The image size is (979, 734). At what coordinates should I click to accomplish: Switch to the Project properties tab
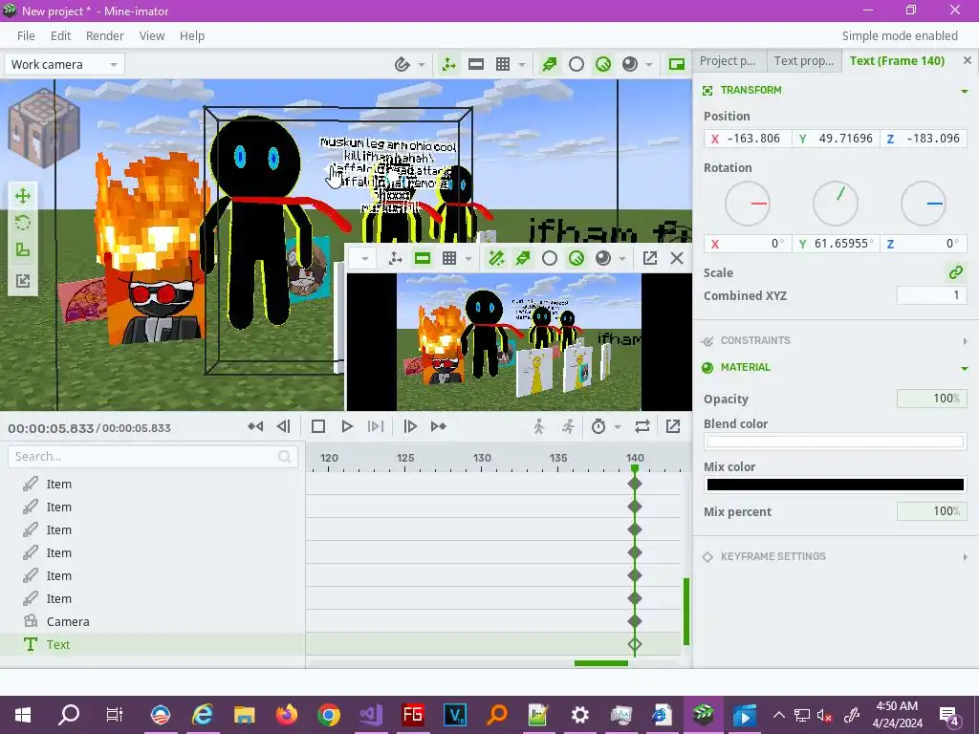pyautogui.click(x=729, y=61)
